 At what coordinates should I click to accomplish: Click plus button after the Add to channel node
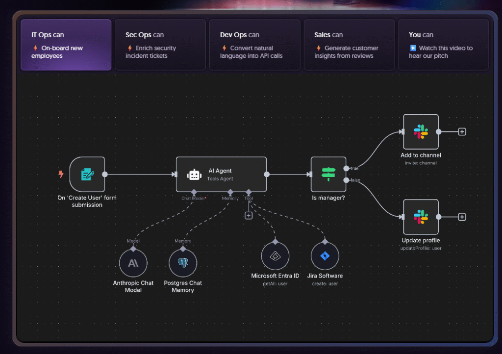tap(461, 132)
